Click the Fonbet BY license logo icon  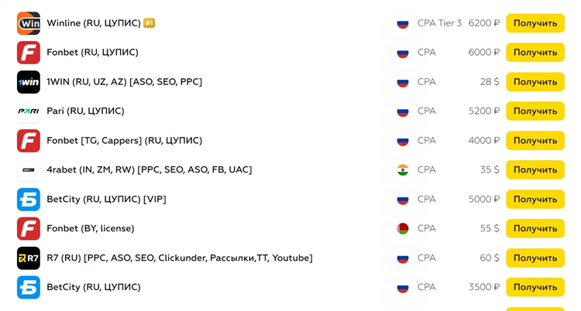29,228
